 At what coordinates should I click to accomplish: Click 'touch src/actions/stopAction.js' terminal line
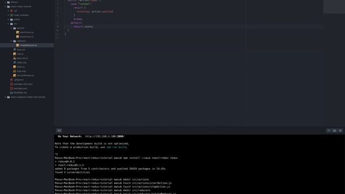[147, 186]
